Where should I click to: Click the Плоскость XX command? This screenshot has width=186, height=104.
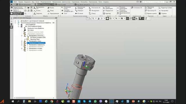[94, 8]
